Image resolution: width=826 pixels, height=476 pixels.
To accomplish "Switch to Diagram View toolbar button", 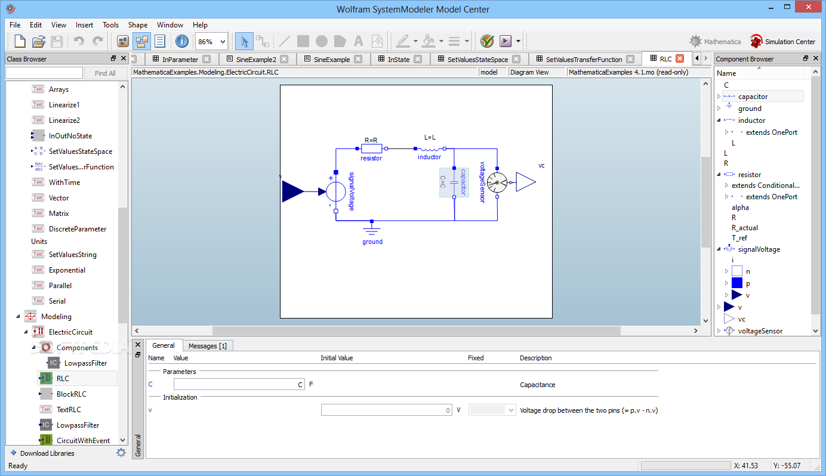I will click(x=142, y=41).
